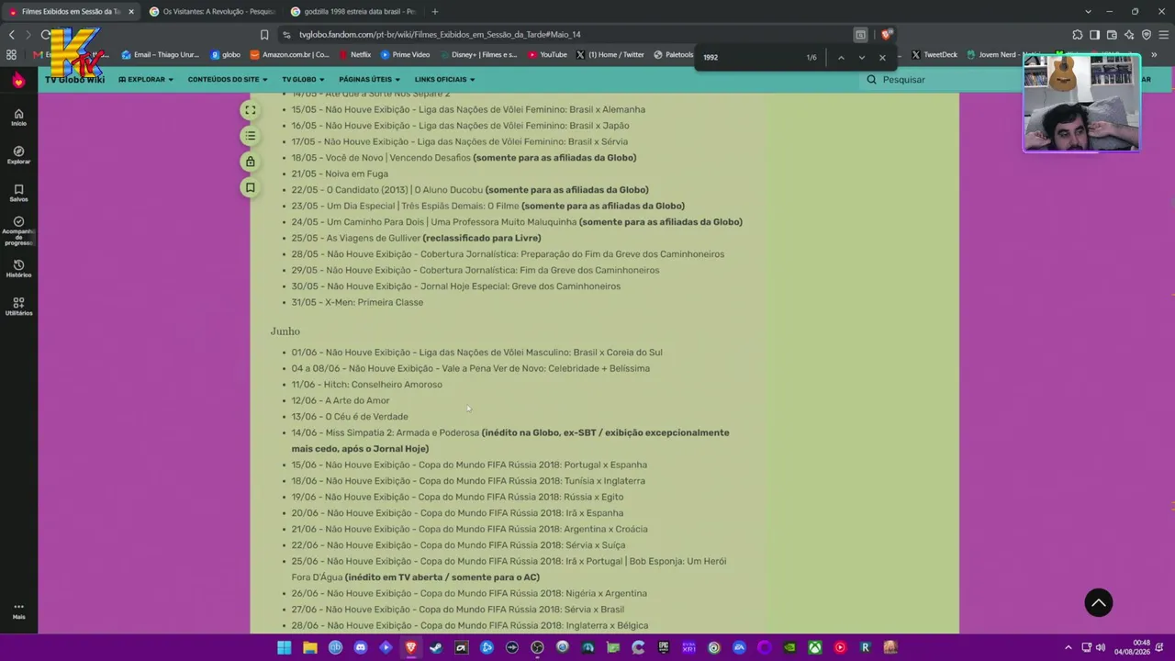Open the table of contents list icon

click(250, 136)
